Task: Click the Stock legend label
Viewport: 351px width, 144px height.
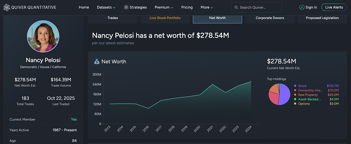Action: (x=303, y=86)
